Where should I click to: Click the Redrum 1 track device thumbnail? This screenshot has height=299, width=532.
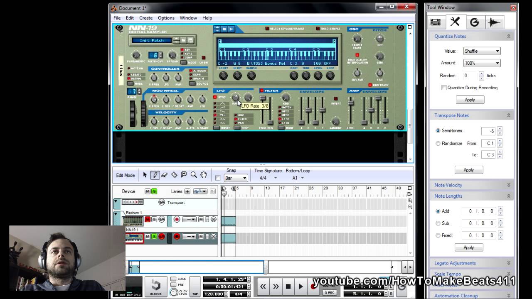[x=133, y=221]
